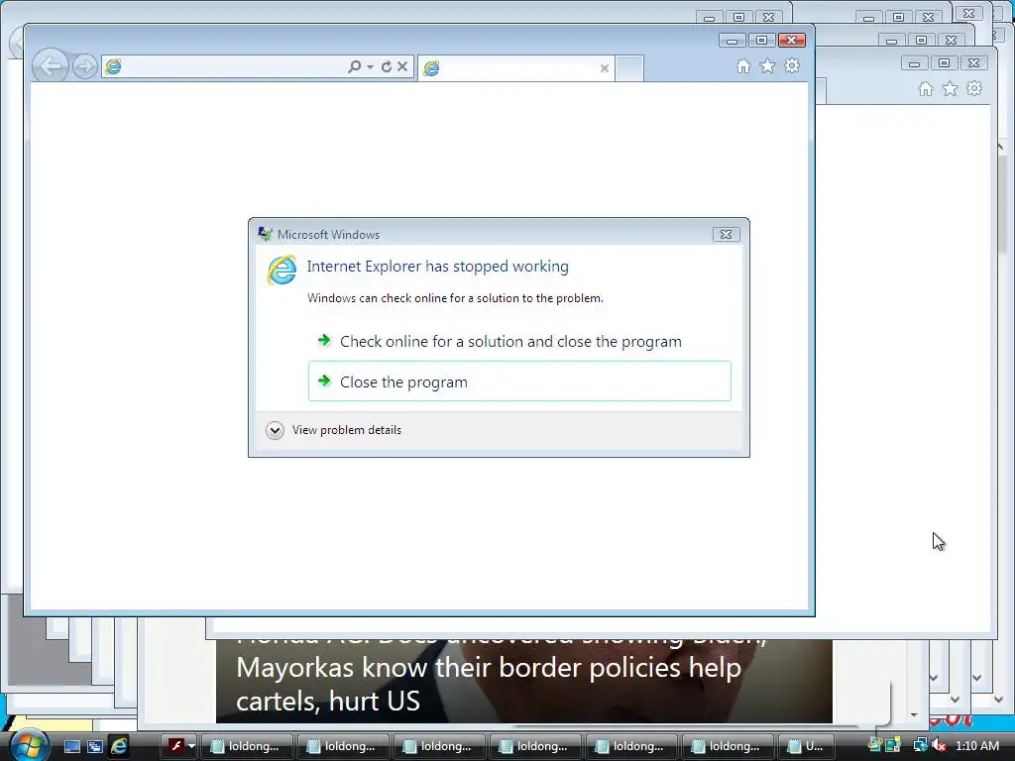The image size is (1015, 761).
Task: Close the Microsoft Windows error dialog
Action: [x=726, y=234]
